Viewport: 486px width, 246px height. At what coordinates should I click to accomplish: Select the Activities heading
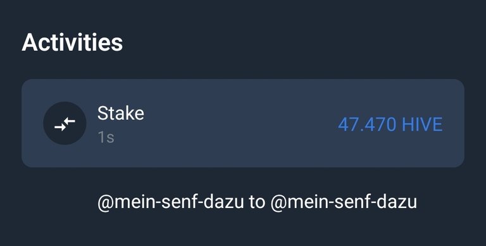tap(72, 42)
